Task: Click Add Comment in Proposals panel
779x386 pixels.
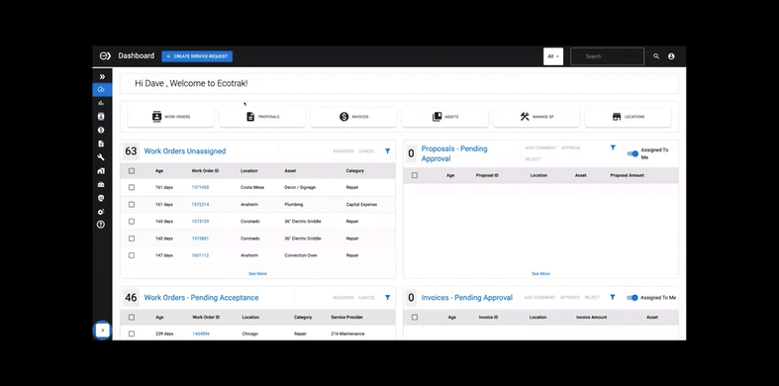Action: (540, 147)
